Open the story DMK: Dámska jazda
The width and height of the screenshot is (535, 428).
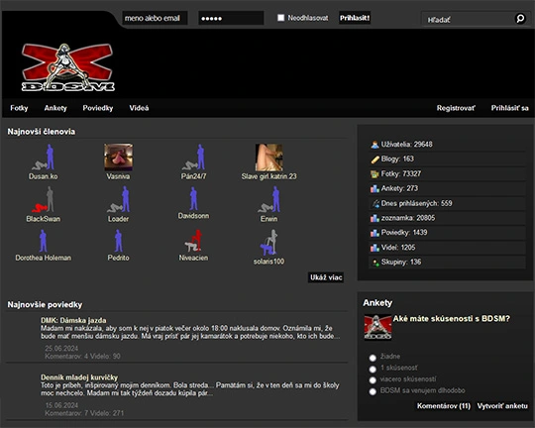click(73, 320)
